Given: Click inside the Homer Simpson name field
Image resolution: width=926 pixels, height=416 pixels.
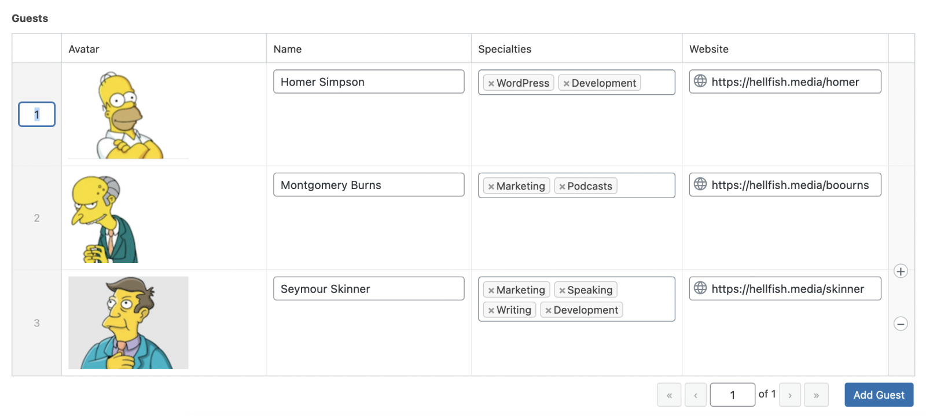Looking at the screenshot, I should [368, 81].
